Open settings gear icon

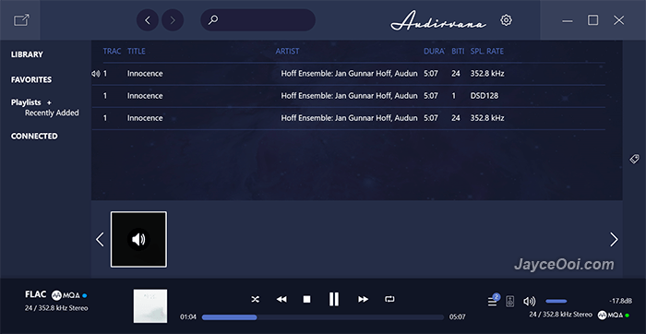[506, 20]
